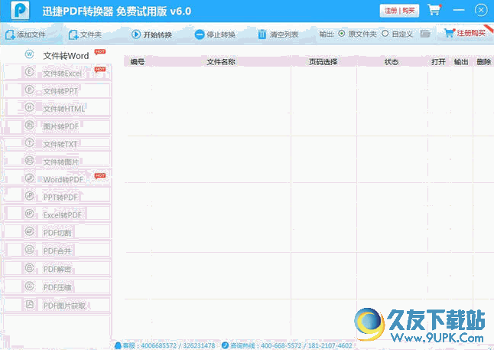494x350 pixels.
Task: Click 添加文件 label
Action: 31,34
